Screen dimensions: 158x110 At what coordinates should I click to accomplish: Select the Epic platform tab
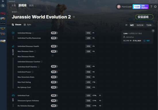28,25
